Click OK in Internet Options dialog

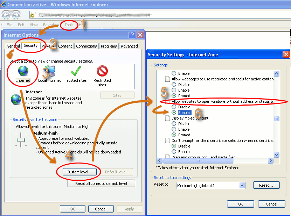point(72,209)
